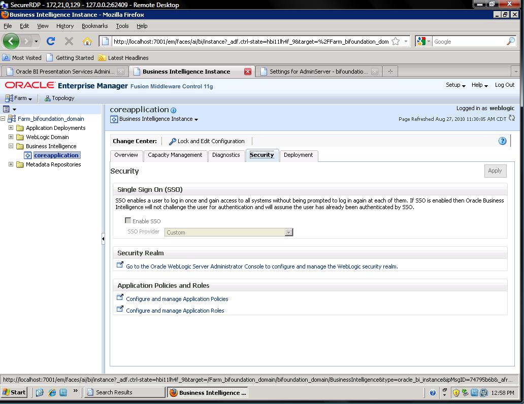This screenshot has width=524, height=404.
Task: Open the Latest Headlines feed bookmark
Action: (x=123, y=58)
